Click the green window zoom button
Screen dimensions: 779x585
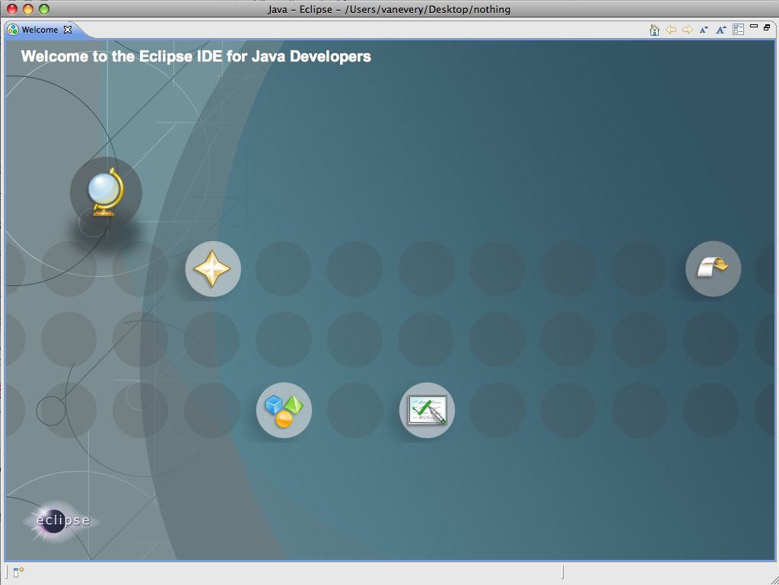click(44, 9)
